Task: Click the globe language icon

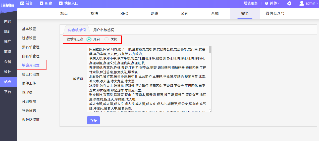Action: click(267, 3)
